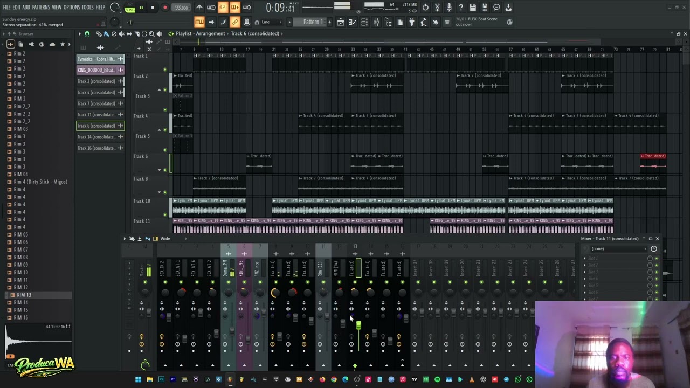Toggle loop recording button
Image resolution: width=690 pixels, height=388 pixels.
[247, 8]
